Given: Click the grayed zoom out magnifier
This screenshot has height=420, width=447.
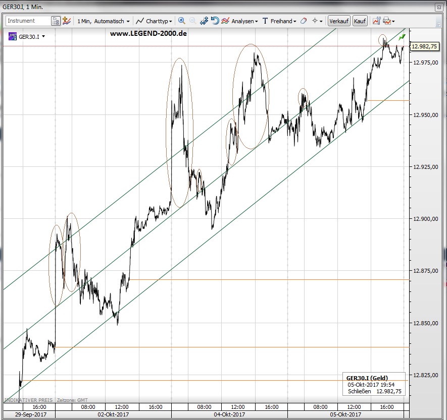Looking at the screenshot, I should coord(193,21).
